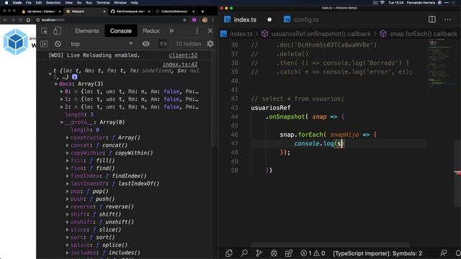Viewport: 461px width, 259px height.
Task: Open the Elements tab in DevTools
Action: (86, 31)
